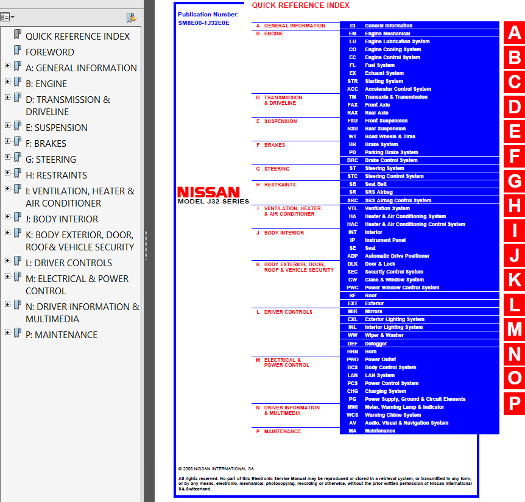Click bookmark icon beside L: DRIVER CONTROLS
This screenshot has width=525, height=502.
point(18,261)
